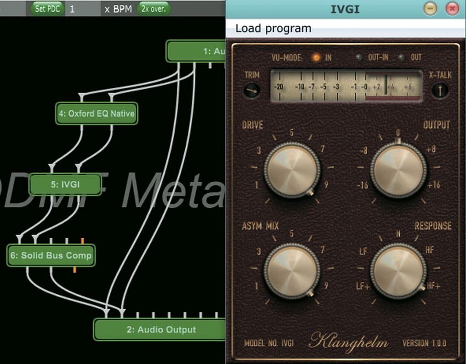Close the IVGI plugin window
Image resolution: width=466 pixels, height=364 pixels.
click(x=452, y=9)
